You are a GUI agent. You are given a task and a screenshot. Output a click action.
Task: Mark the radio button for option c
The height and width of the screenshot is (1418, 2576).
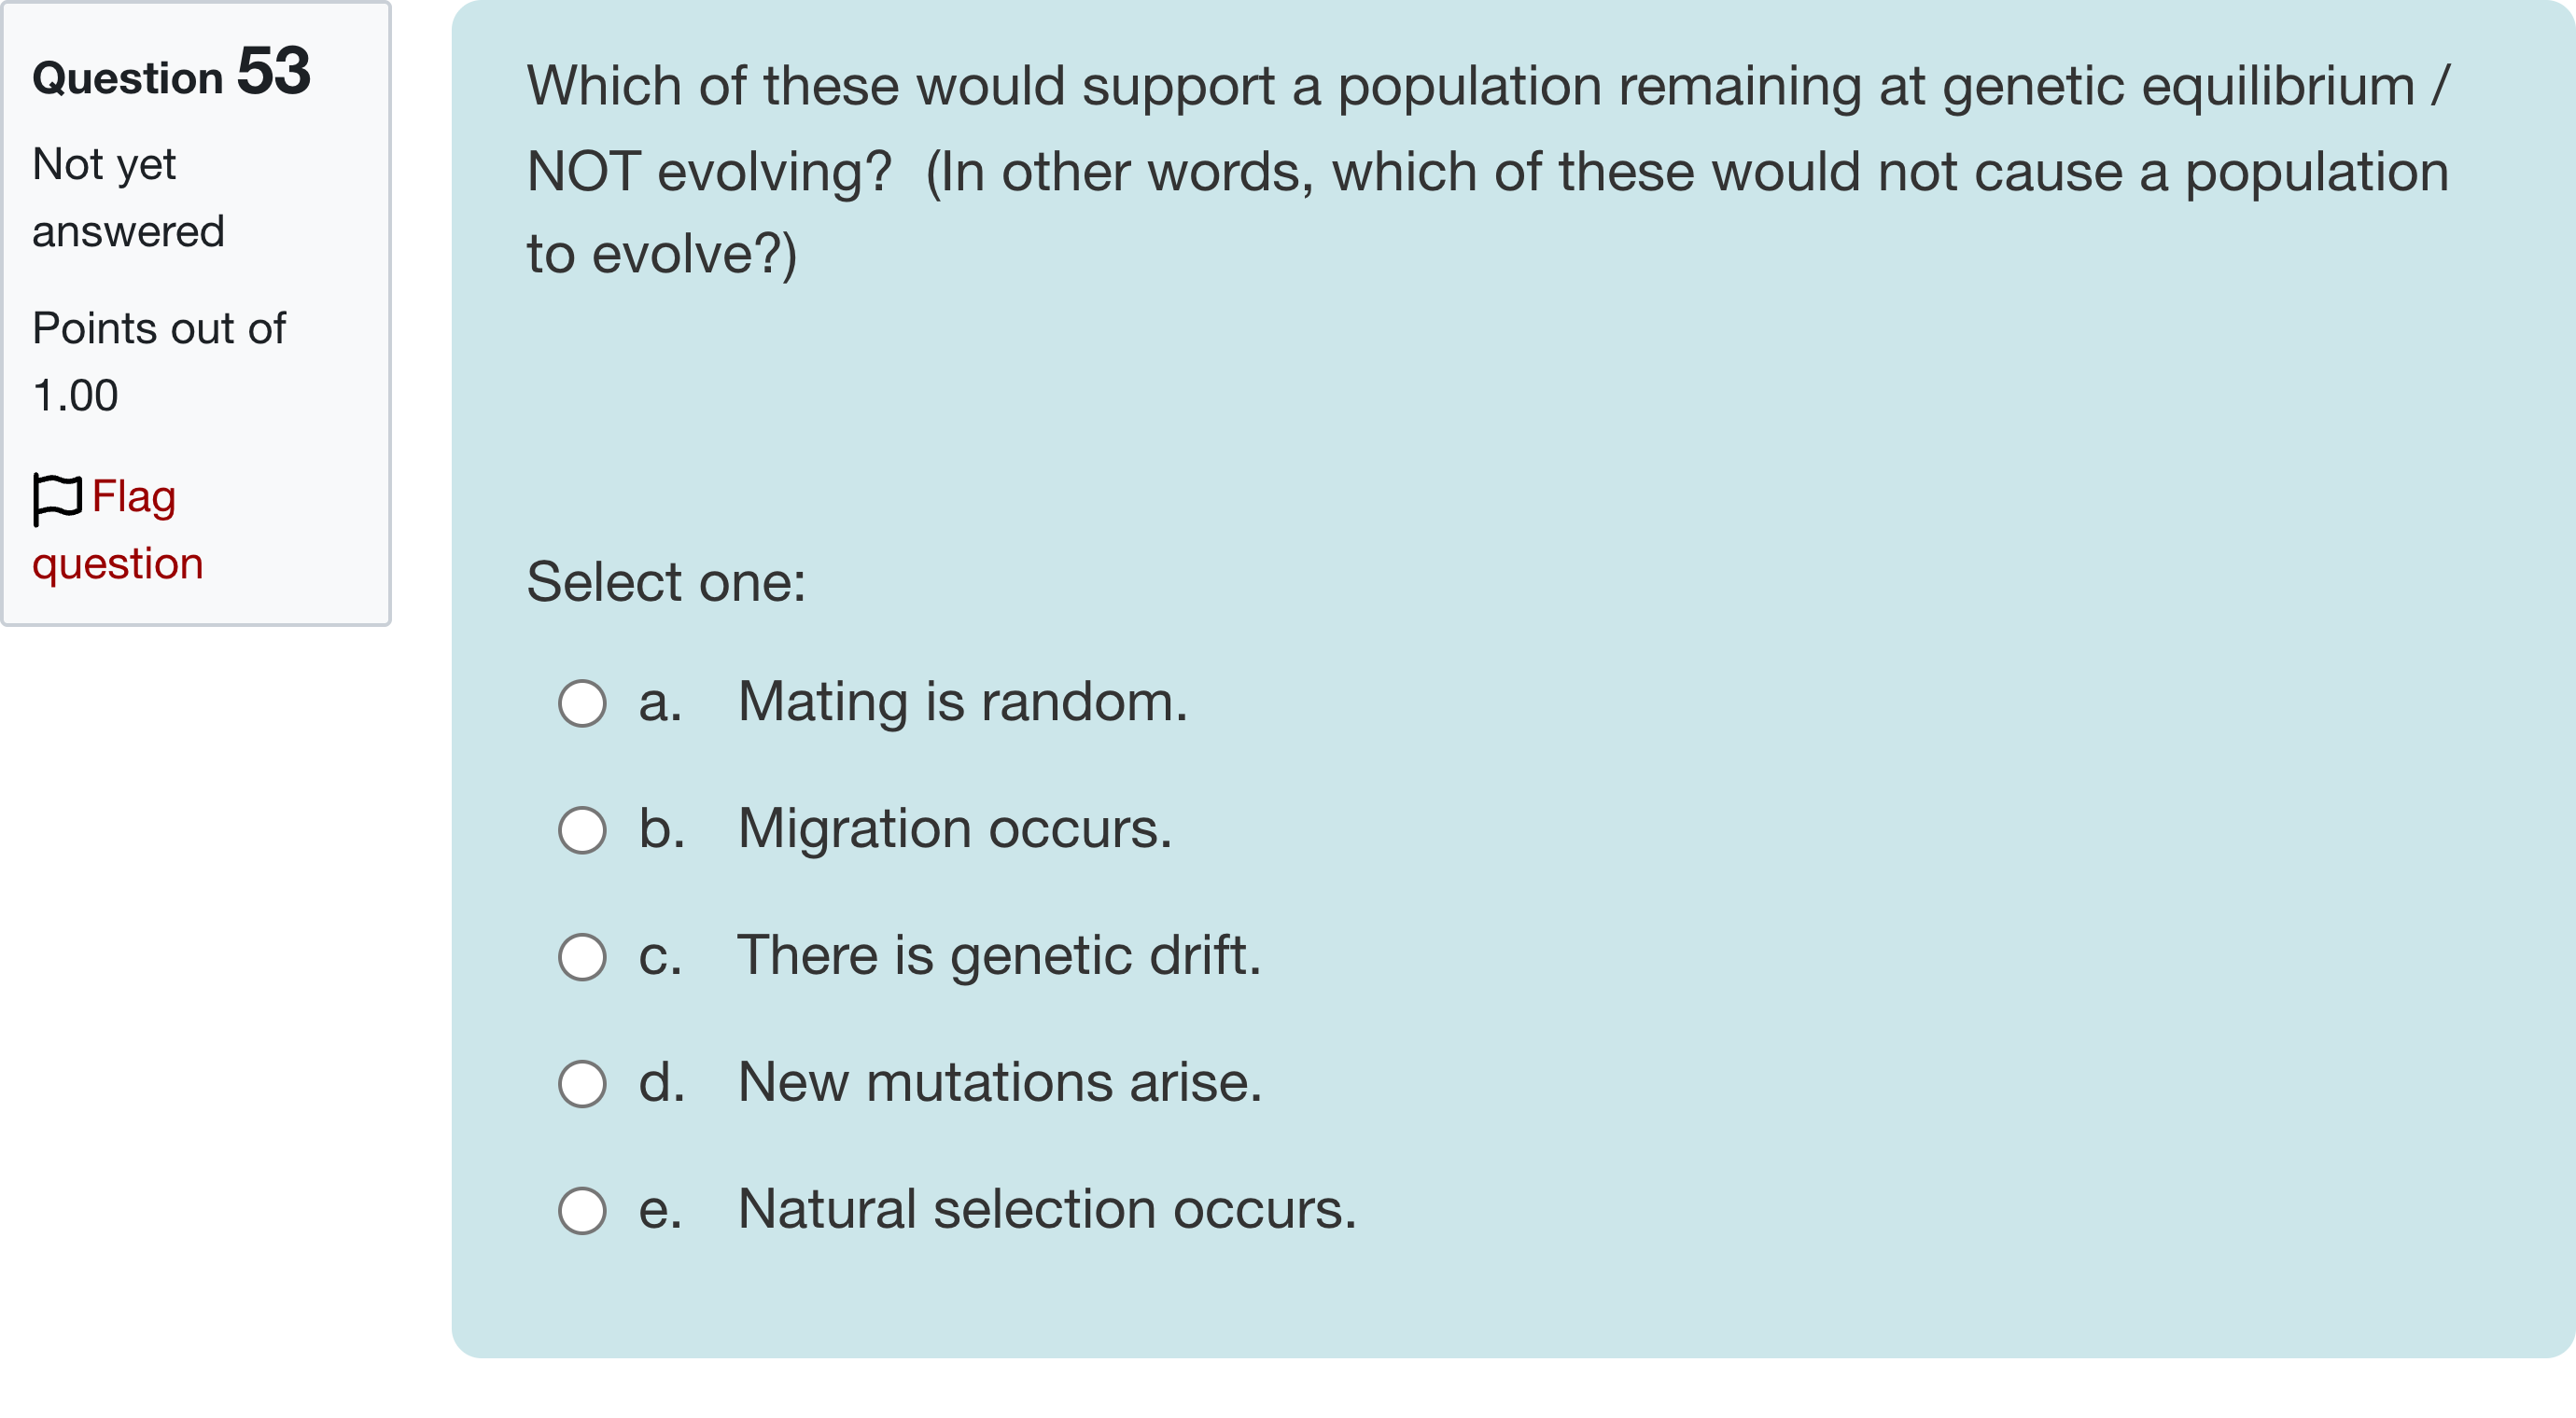[582, 957]
